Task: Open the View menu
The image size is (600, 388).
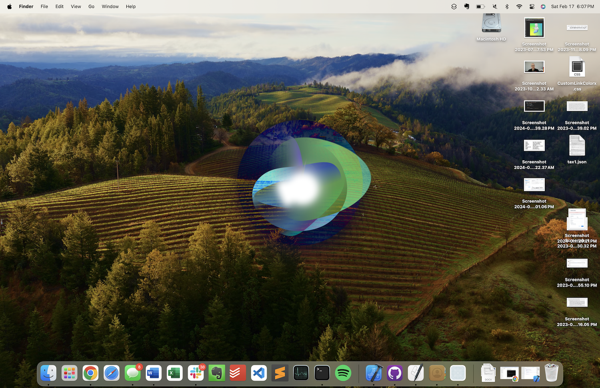Action: pyautogui.click(x=76, y=6)
